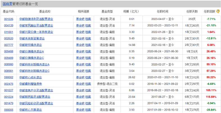Open 档案 link in 590005 row
Screen dimensions: 221x113
click(88, 110)
